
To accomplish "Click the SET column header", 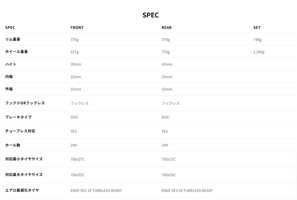I will tap(257, 28).
